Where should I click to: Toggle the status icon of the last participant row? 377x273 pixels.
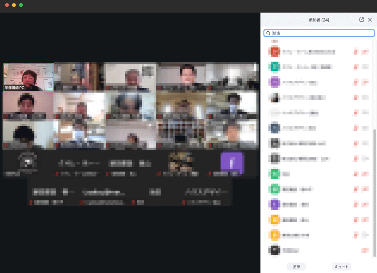pyautogui.click(x=365, y=250)
